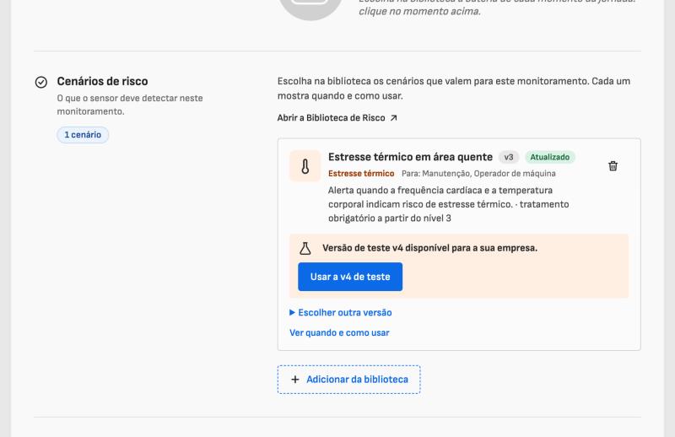Click the instruction text 'Escolha na biblioteca os cenários'
The height and width of the screenshot is (437, 675).
click(x=454, y=89)
